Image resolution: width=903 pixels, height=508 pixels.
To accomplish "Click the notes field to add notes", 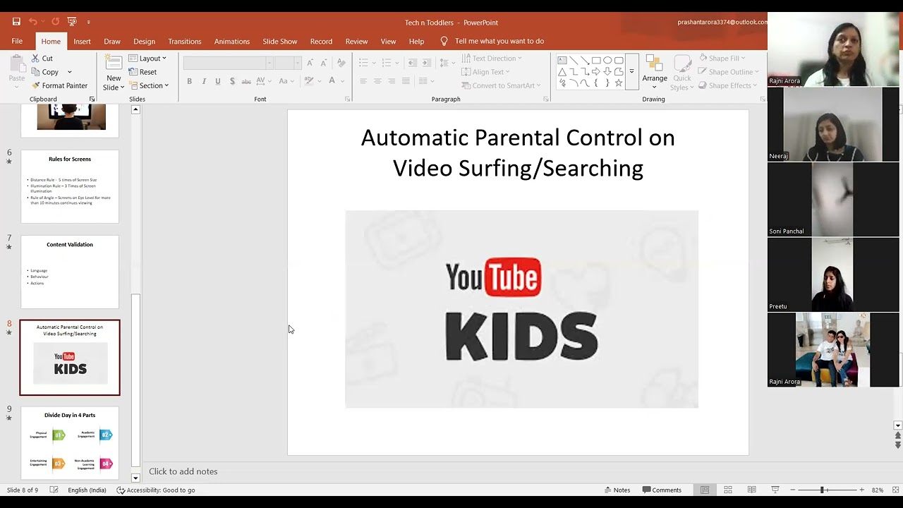I will tap(183, 471).
